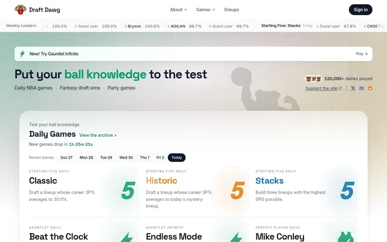This screenshot has width=387, height=242.
Task: Click the Recent Games label
Action: click(41, 157)
